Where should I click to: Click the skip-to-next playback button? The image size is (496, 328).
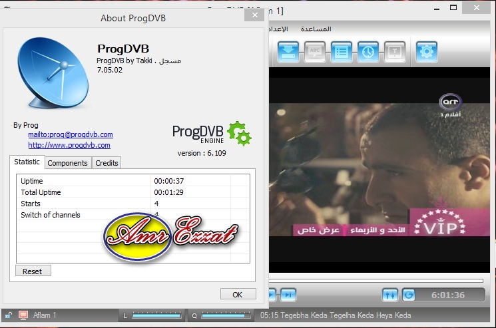(288, 295)
